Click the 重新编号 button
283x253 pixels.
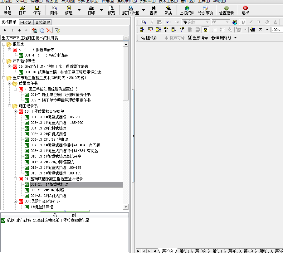pos(198,38)
